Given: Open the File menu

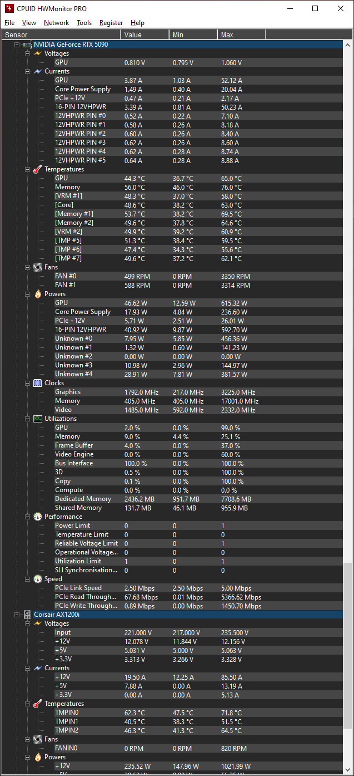Looking at the screenshot, I should (x=9, y=23).
